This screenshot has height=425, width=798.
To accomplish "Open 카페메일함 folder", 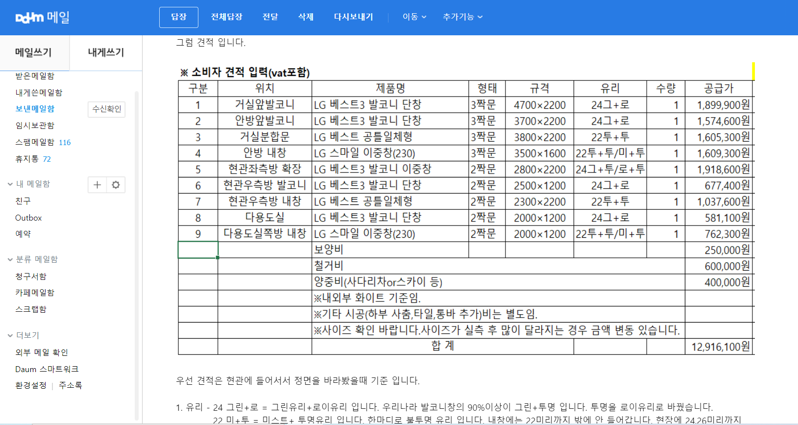I will pyautogui.click(x=35, y=293).
